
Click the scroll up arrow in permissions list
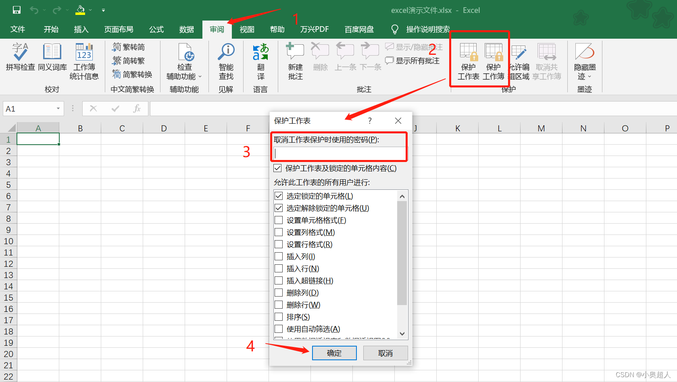(x=402, y=196)
